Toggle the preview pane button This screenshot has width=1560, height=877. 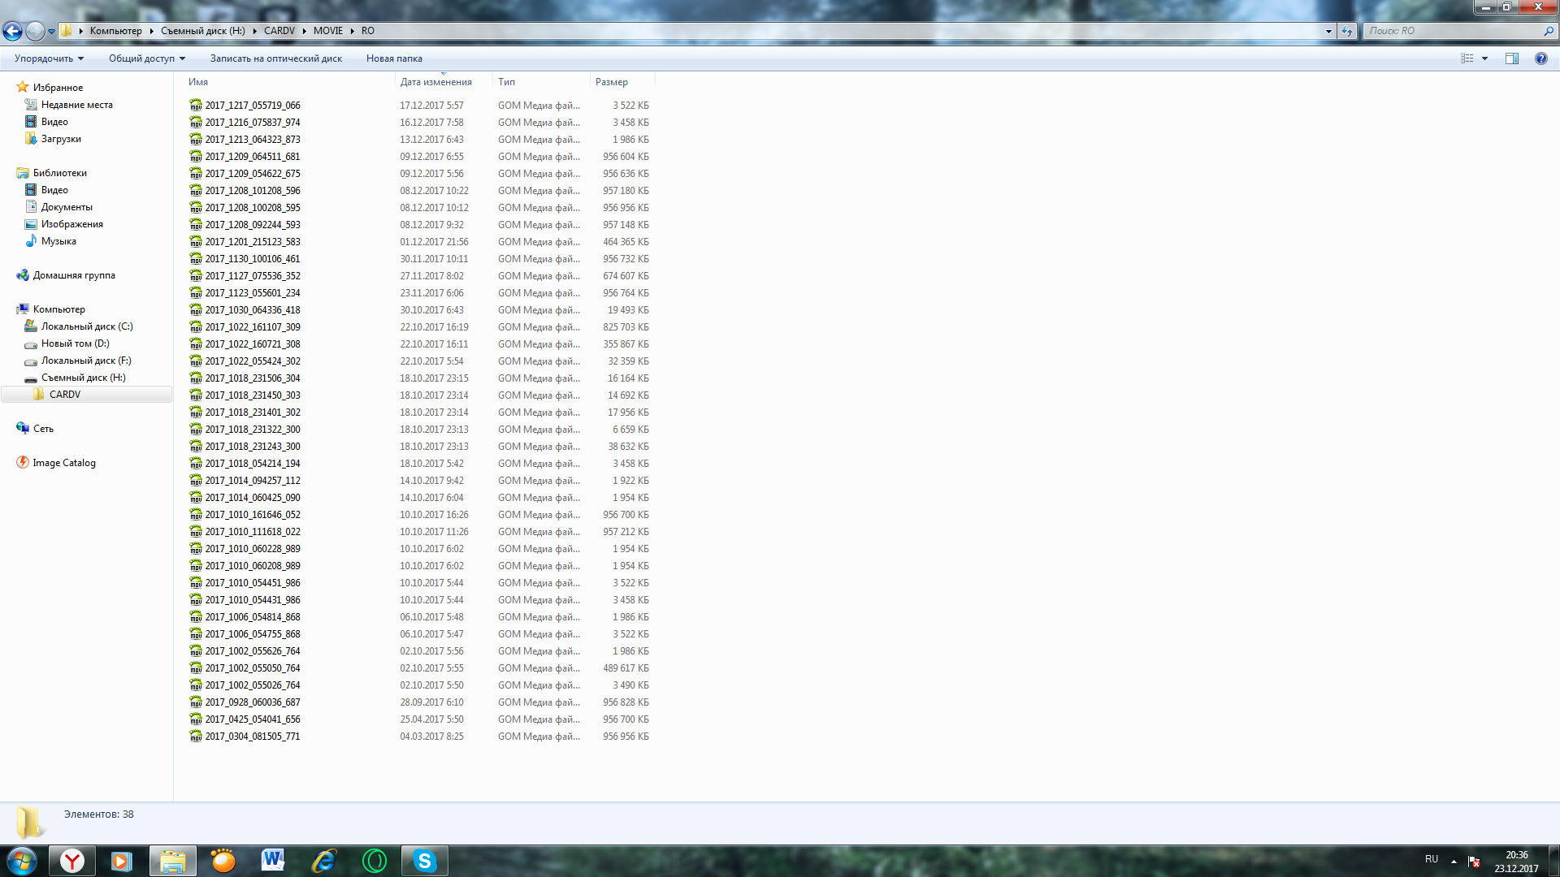(x=1511, y=58)
